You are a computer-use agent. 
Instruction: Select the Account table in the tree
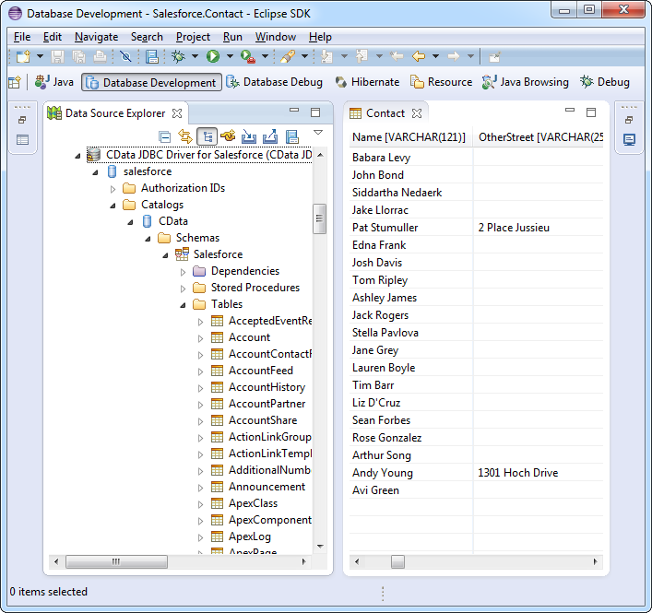pos(249,337)
